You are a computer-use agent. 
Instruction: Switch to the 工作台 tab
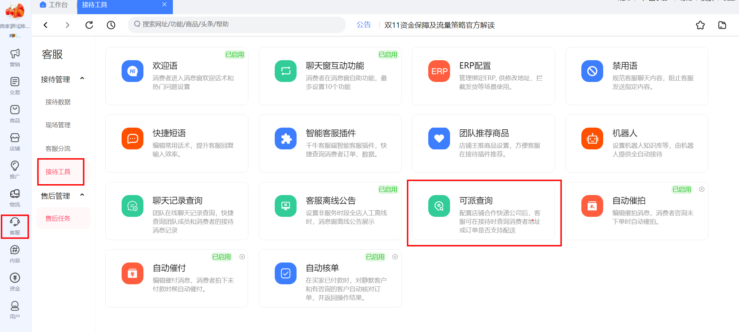click(54, 5)
